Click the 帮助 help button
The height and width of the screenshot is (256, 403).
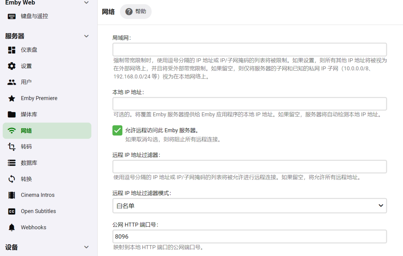(136, 11)
